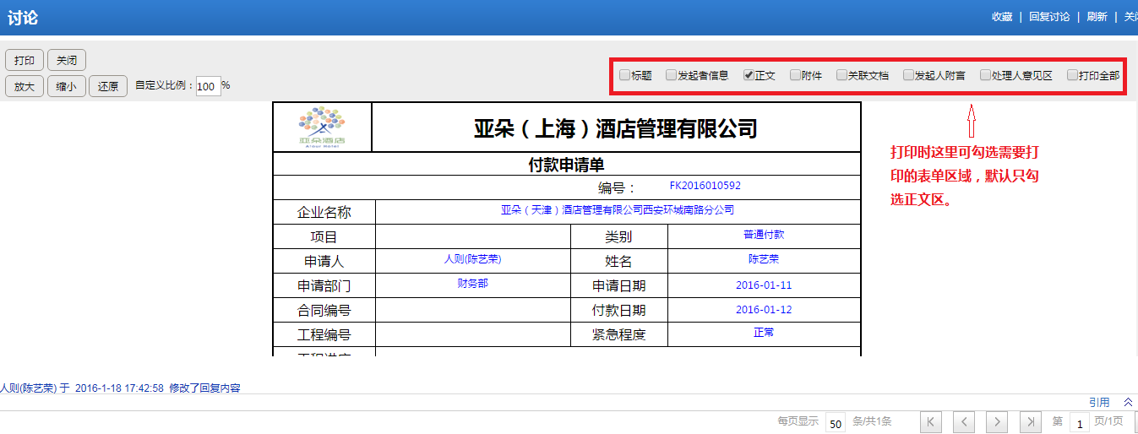Viewport: 1138px width, 434px height.
Task: Click the Atour hotel logo image
Action: click(x=322, y=127)
